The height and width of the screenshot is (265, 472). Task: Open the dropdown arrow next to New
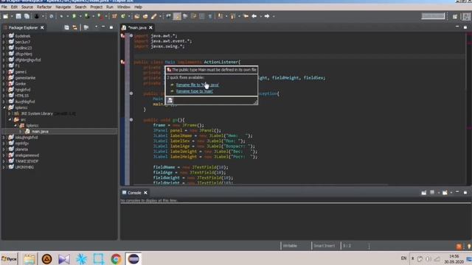pos(12,16)
